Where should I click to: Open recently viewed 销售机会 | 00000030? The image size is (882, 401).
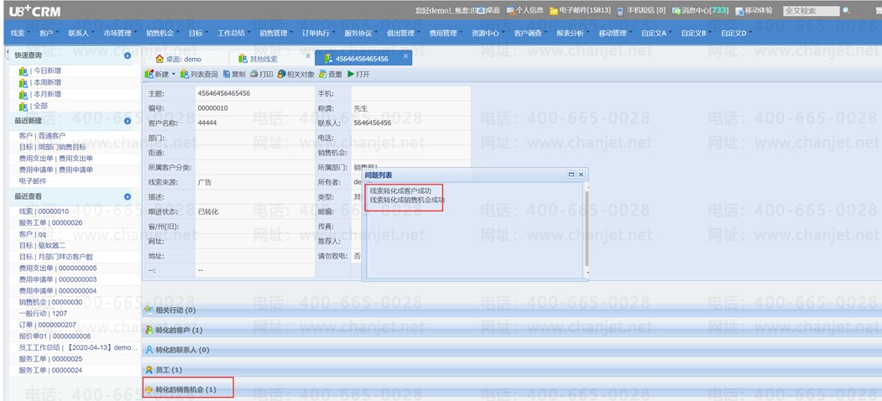coord(50,302)
